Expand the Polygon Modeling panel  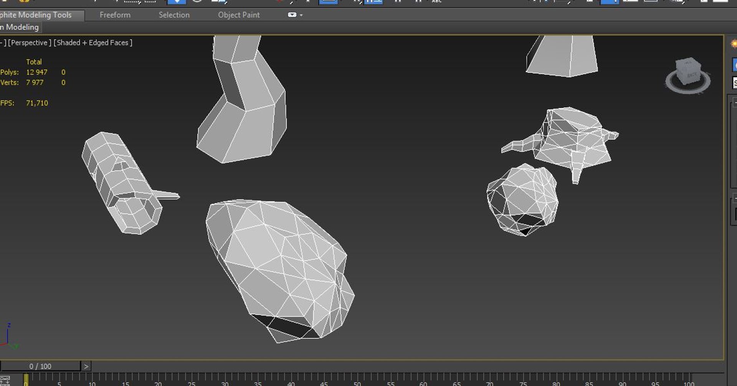(x=21, y=27)
